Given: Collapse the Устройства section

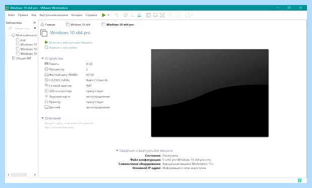Looking at the screenshot, I should point(42,58).
